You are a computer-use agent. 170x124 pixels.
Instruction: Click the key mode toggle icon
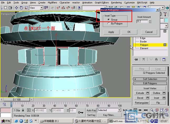(x=125, y=115)
